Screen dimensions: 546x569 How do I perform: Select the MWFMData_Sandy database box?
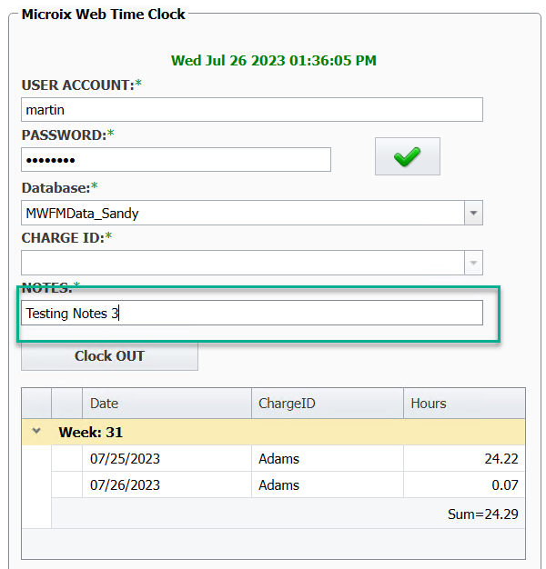tap(242, 213)
